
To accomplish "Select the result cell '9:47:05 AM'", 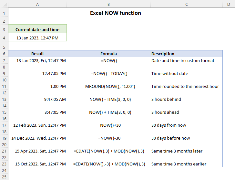I will 37,99.
